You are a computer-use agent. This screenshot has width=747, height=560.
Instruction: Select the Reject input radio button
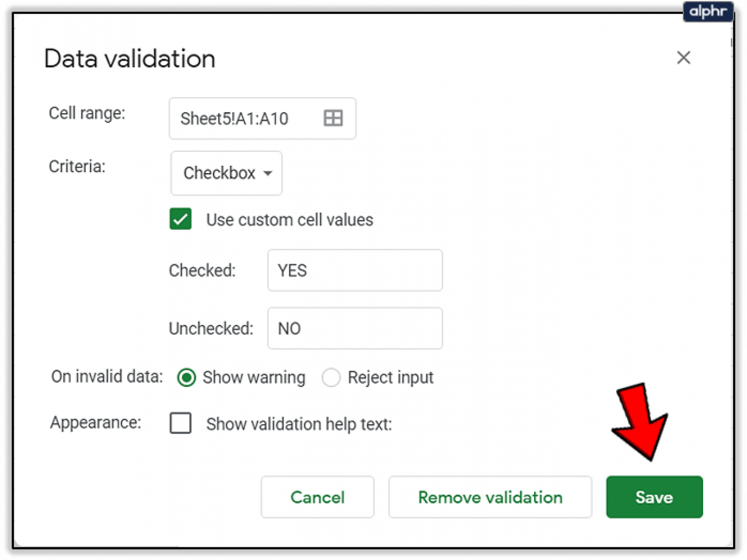coord(331,377)
